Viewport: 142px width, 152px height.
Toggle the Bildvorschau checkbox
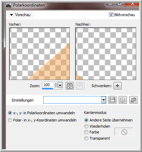coord(111,15)
